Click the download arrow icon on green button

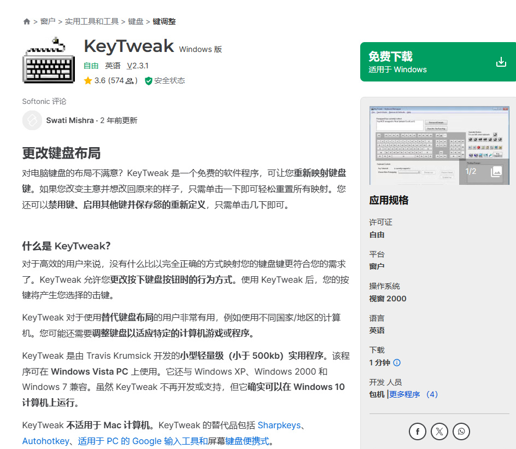click(501, 62)
